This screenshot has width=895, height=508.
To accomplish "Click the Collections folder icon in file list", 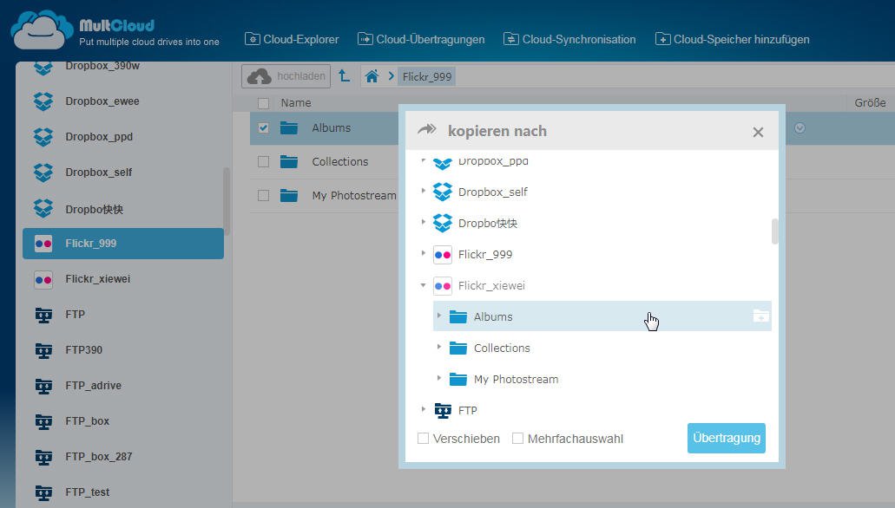I will click(x=289, y=161).
